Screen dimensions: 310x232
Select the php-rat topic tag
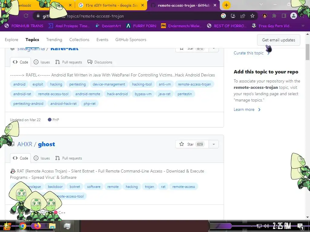[90, 104]
